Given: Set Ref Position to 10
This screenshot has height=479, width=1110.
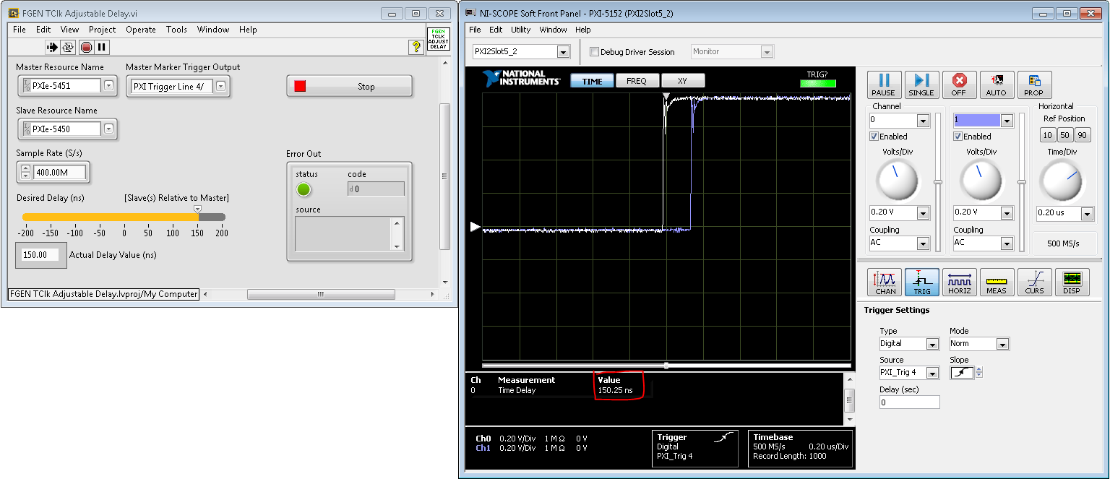Looking at the screenshot, I should click(1046, 135).
